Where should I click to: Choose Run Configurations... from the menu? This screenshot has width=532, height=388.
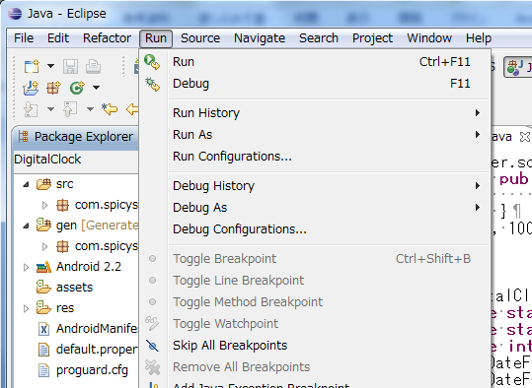pyautogui.click(x=232, y=157)
